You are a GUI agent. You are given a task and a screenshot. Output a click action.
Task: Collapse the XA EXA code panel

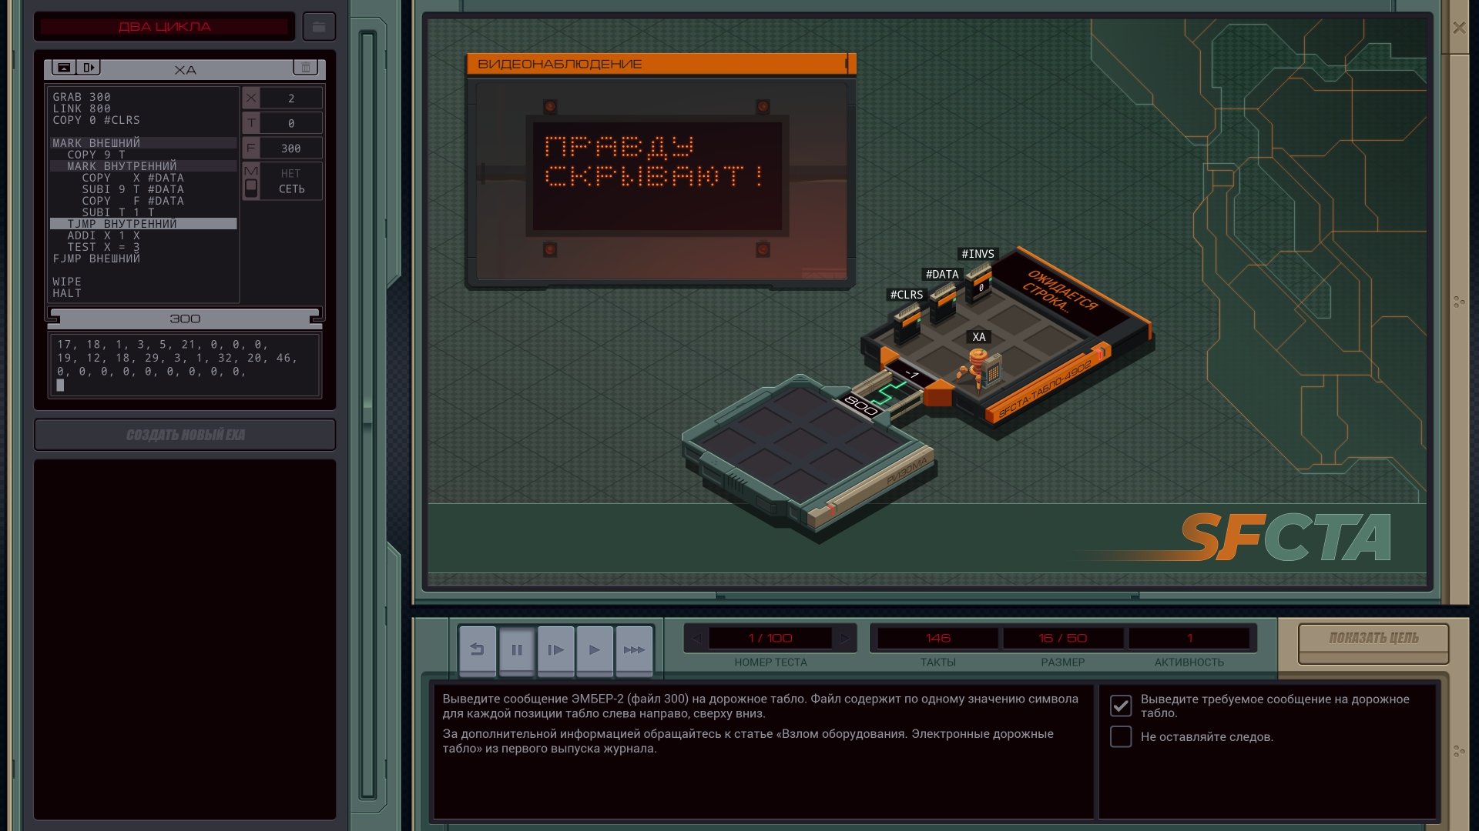64,68
